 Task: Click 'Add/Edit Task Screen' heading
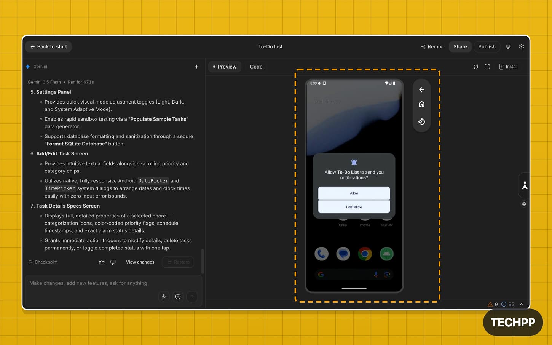click(x=62, y=153)
